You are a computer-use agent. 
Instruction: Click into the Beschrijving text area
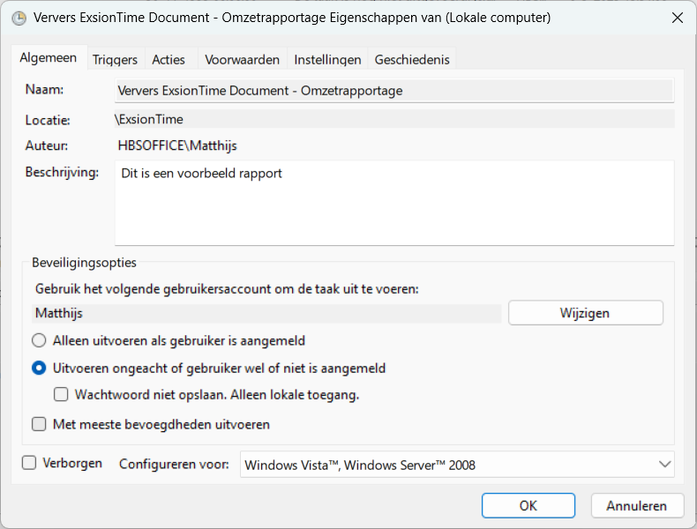click(394, 203)
